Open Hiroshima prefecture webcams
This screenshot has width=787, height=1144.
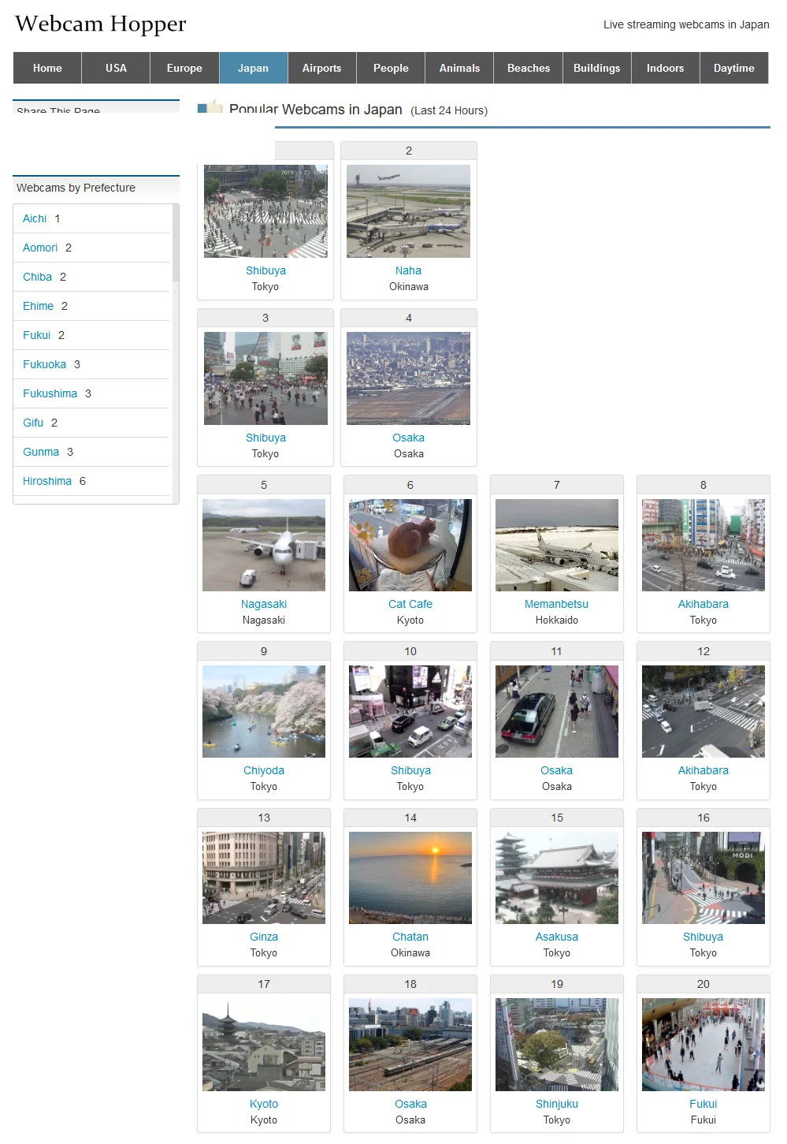tap(47, 481)
